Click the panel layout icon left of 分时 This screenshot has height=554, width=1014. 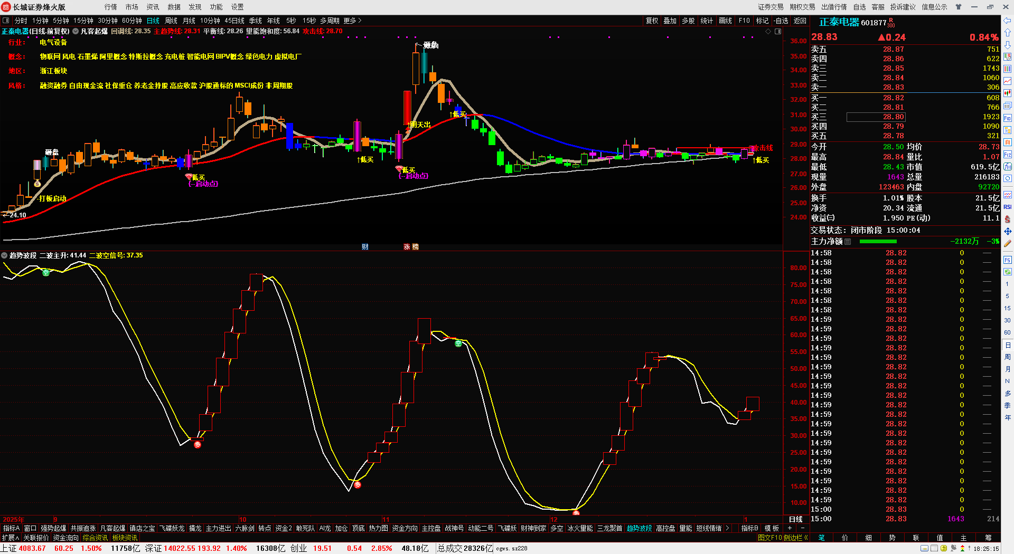pos(6,21)
